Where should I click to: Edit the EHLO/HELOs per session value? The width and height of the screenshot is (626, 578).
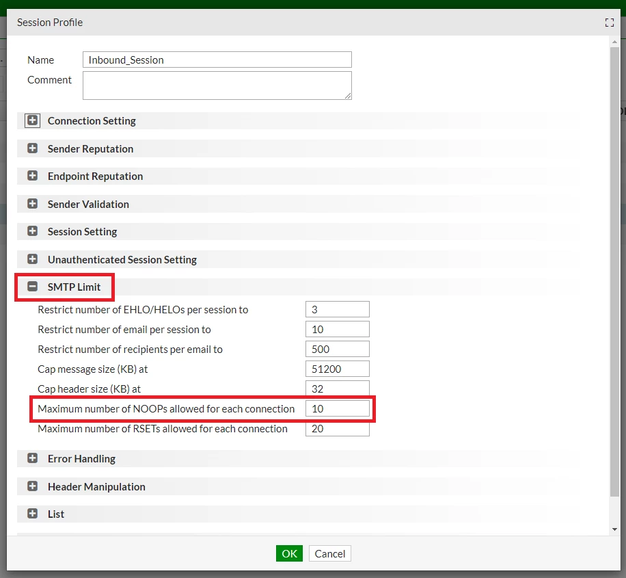coord(338,309)
